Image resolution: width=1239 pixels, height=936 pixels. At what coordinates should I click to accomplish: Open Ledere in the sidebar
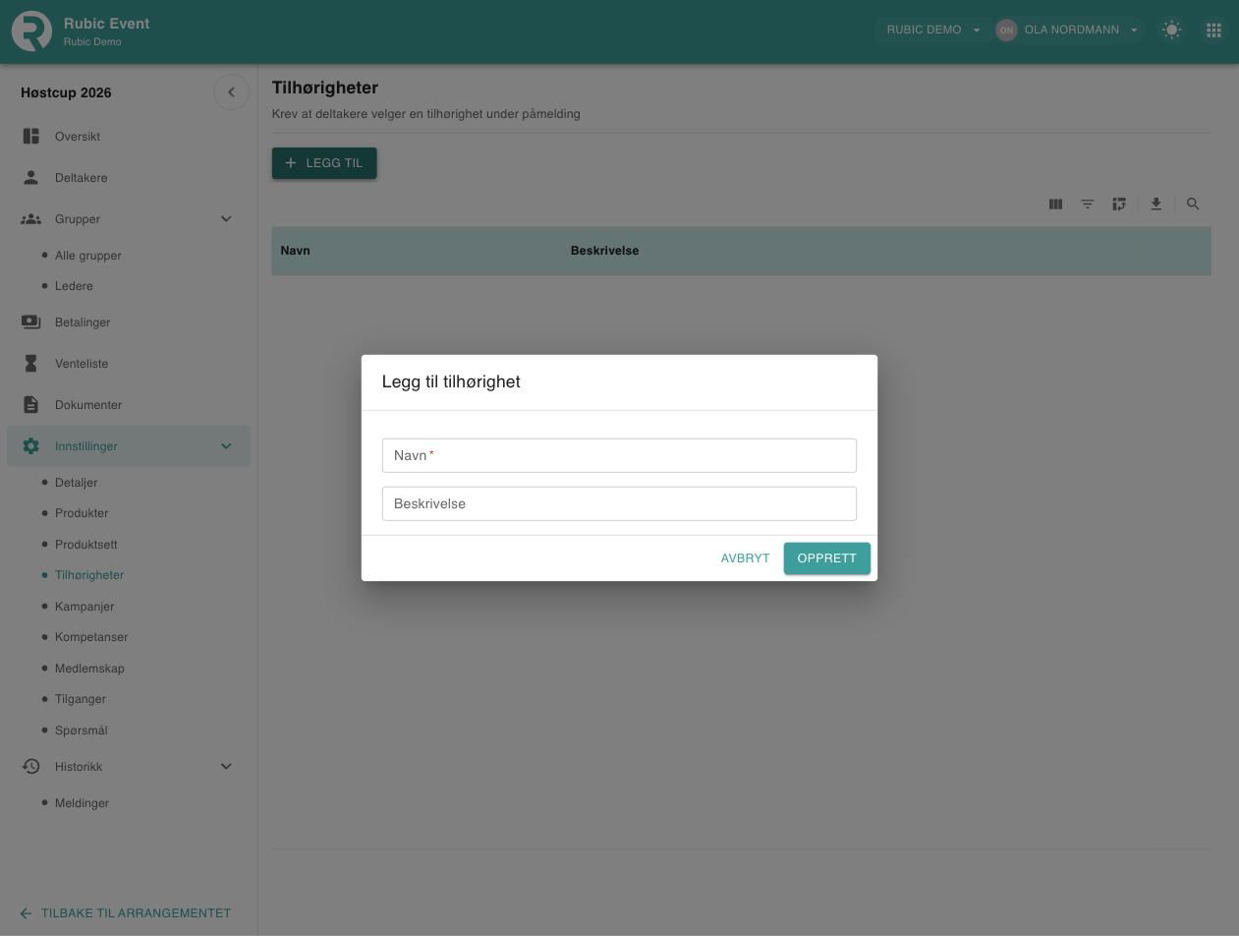(x=74, y=285)
